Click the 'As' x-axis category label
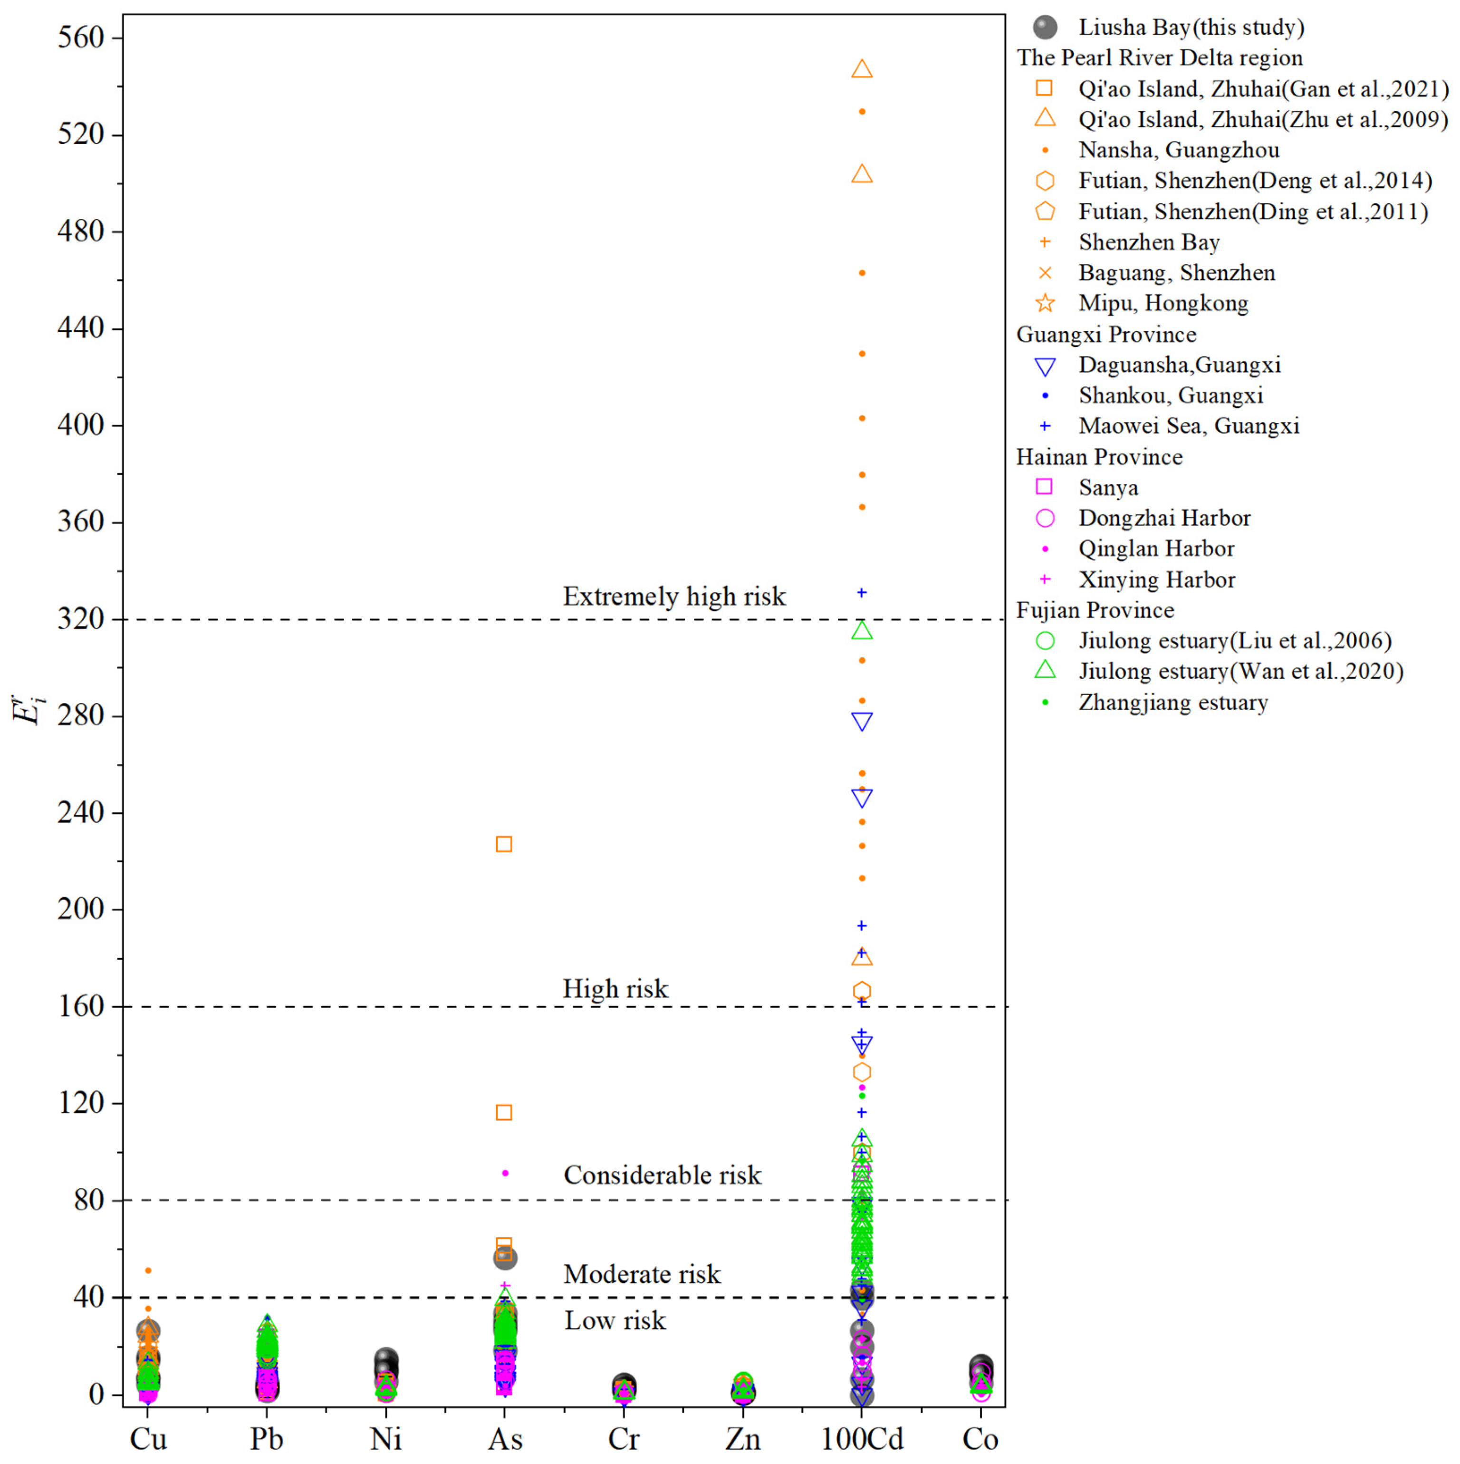 tap(505, 1438)
